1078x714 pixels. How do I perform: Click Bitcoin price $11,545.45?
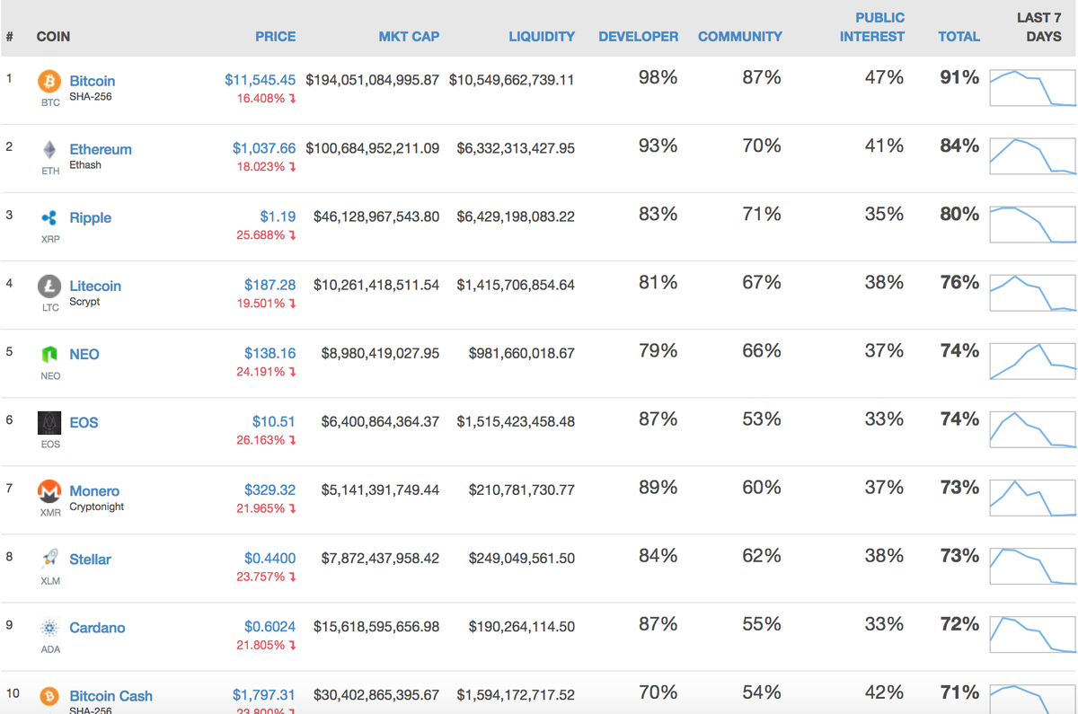[261, 80]
